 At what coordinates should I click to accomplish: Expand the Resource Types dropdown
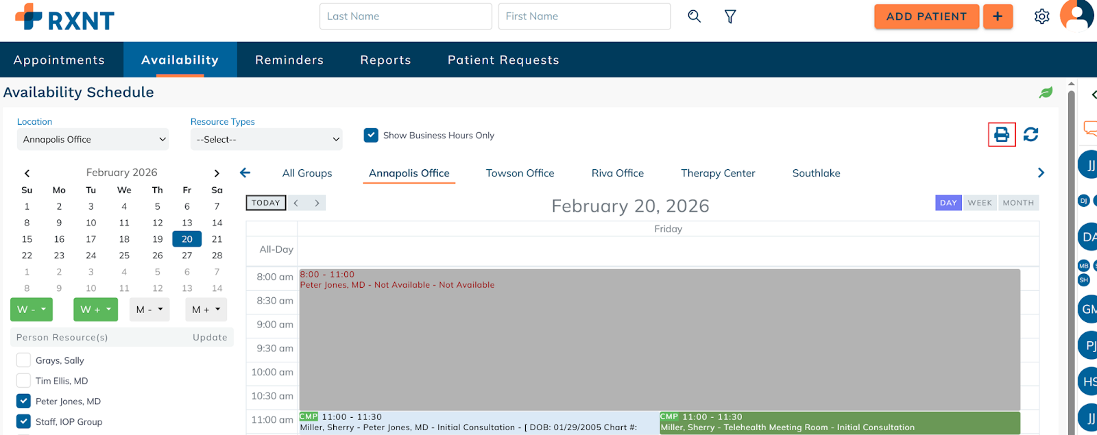click(x=266, y=140)
